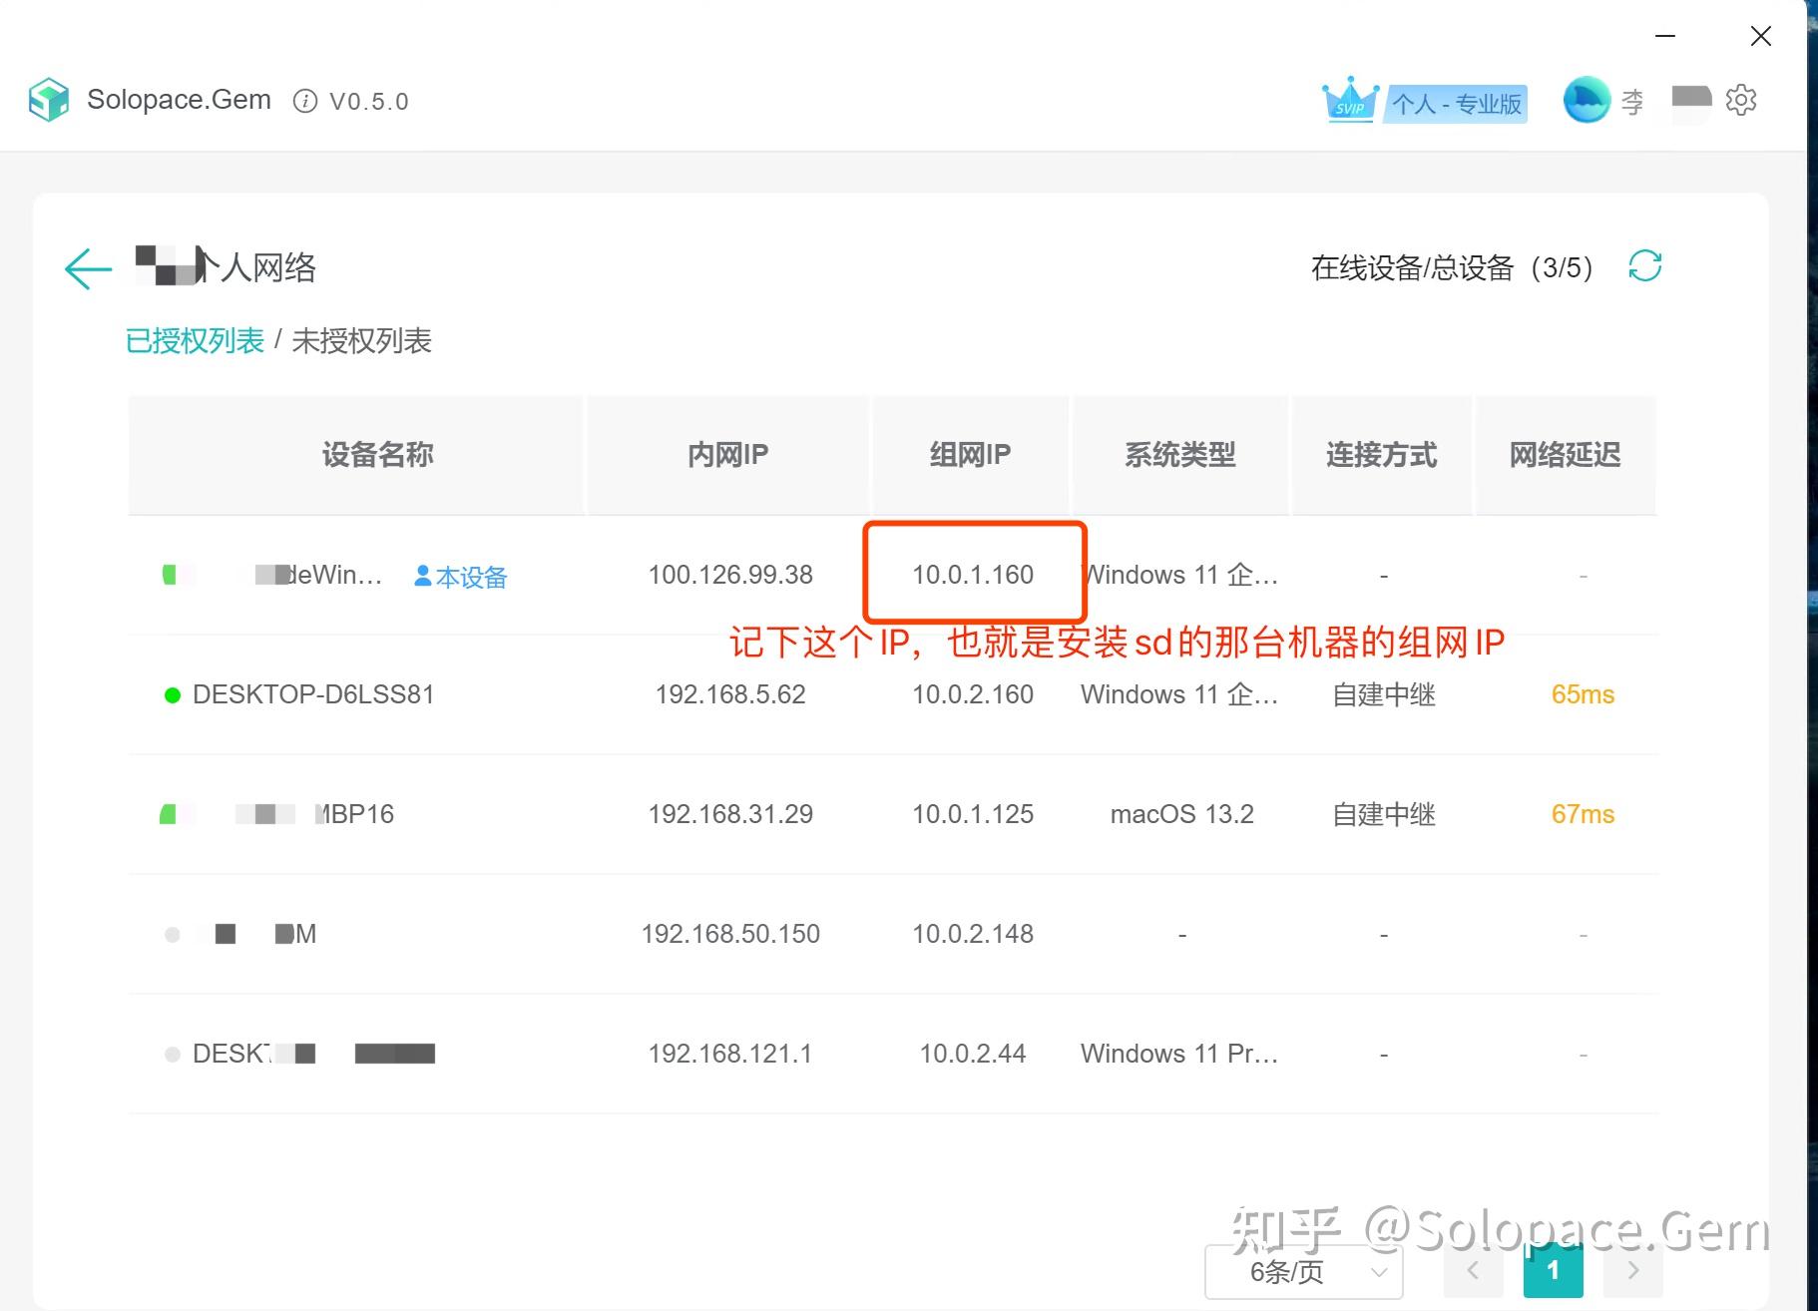Viewport: 1818px width, 1311px height.
Task: Click the 个人 - 专业版 plan badge
Action: click(x=1457, y=104)
